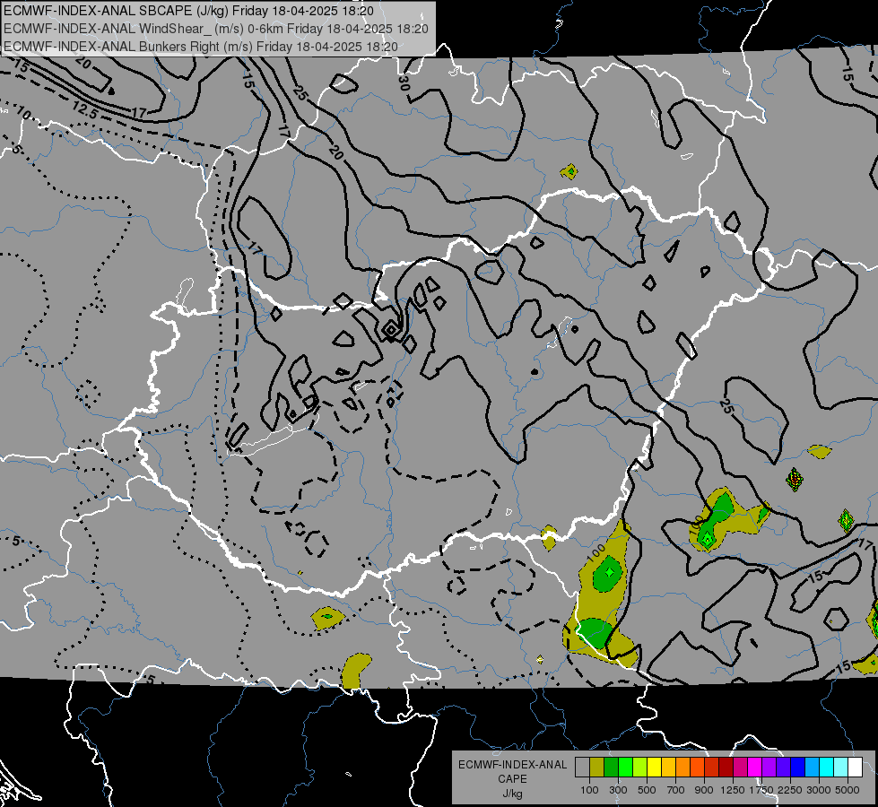
Task: Select the yellow-green legend swatch before 500
Action: click(x=639, y=768)
